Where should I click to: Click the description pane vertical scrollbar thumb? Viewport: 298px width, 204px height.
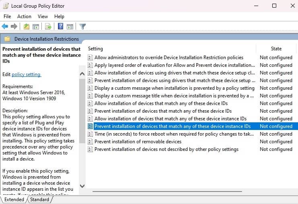(x=82, y=111)
